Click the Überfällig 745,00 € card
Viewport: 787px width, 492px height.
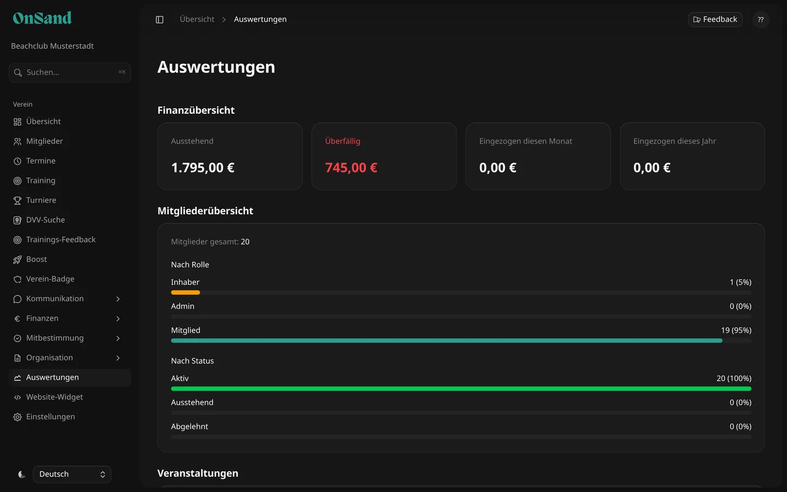point(384,156)
